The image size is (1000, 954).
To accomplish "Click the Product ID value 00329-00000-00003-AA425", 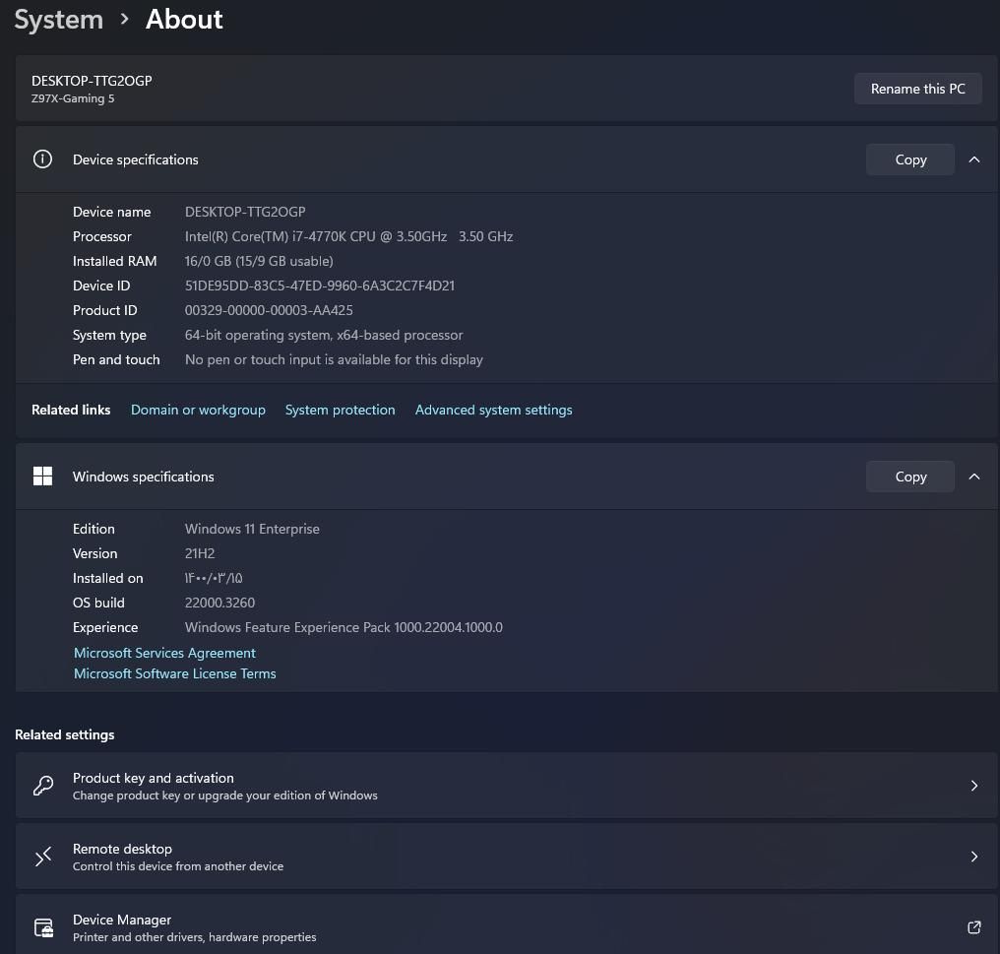I will tap(269, 310).
